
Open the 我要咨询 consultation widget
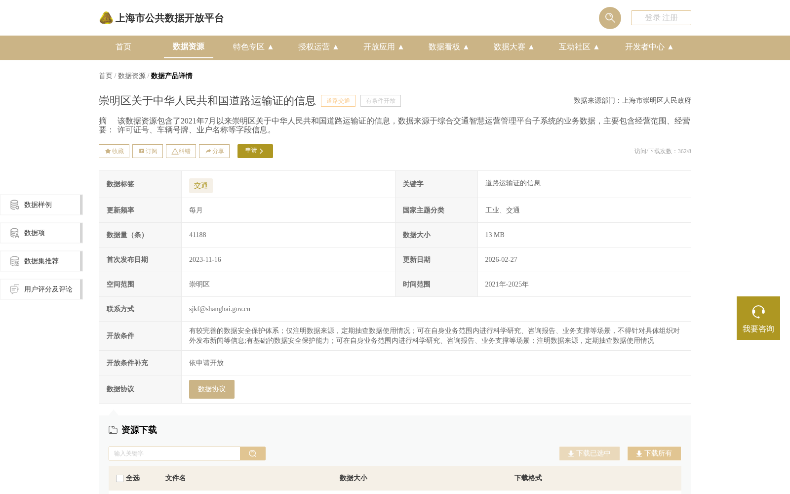tap(758, 318)
